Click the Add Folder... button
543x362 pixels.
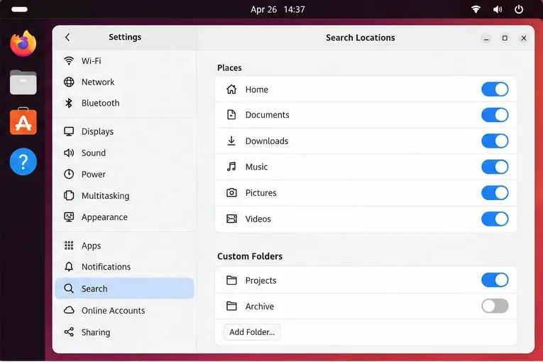252,332
